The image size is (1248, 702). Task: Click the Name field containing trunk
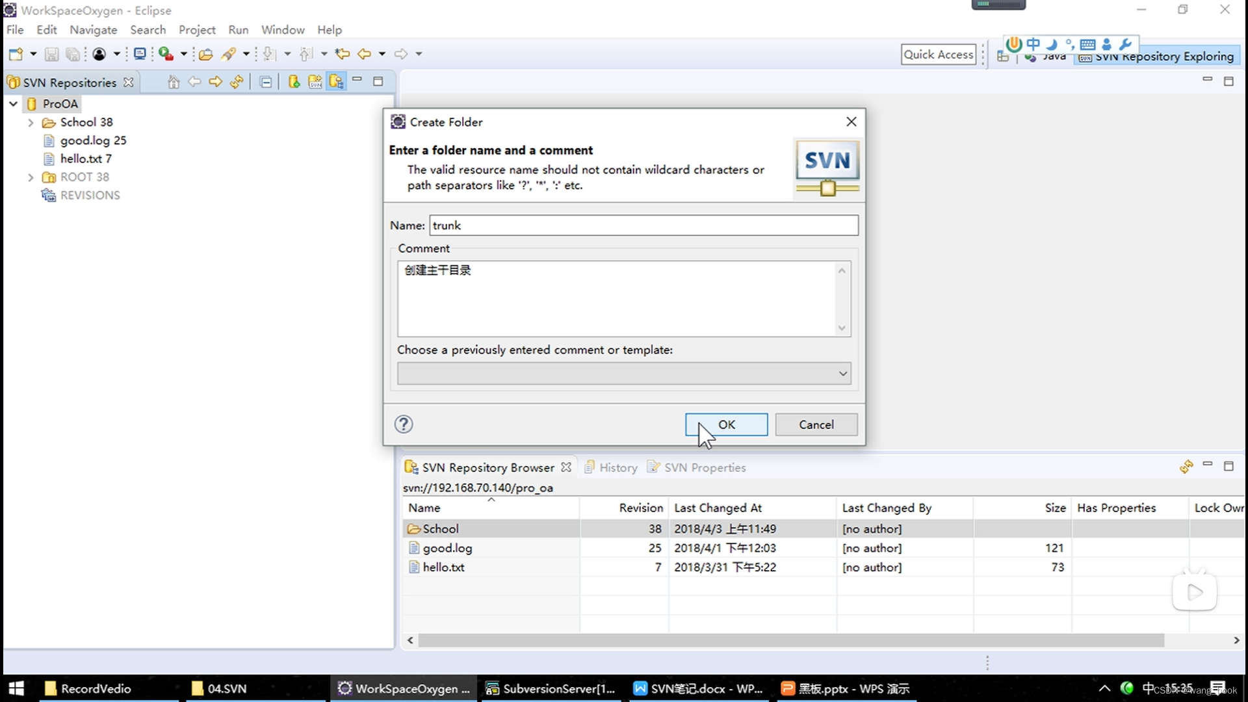coord(643,226)
